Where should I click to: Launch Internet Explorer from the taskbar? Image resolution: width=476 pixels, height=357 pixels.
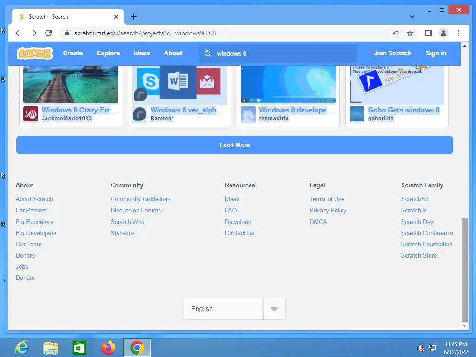click(22, 348)
